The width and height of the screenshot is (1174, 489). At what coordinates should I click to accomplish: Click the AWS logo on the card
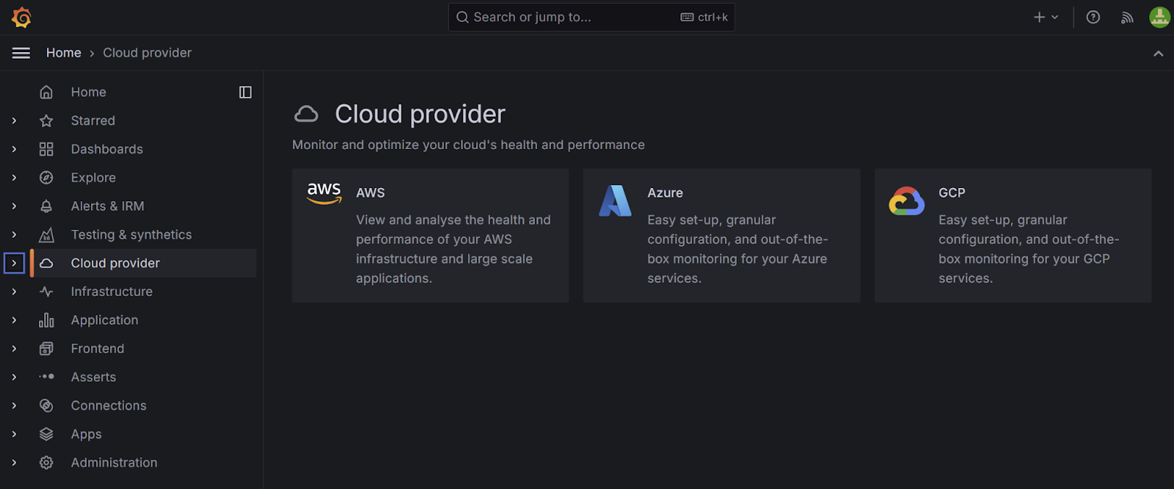[x=324, y=193]
